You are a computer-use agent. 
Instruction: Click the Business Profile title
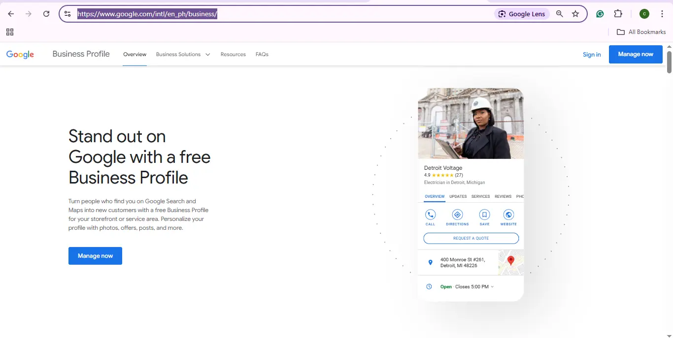tap(81, 54)
